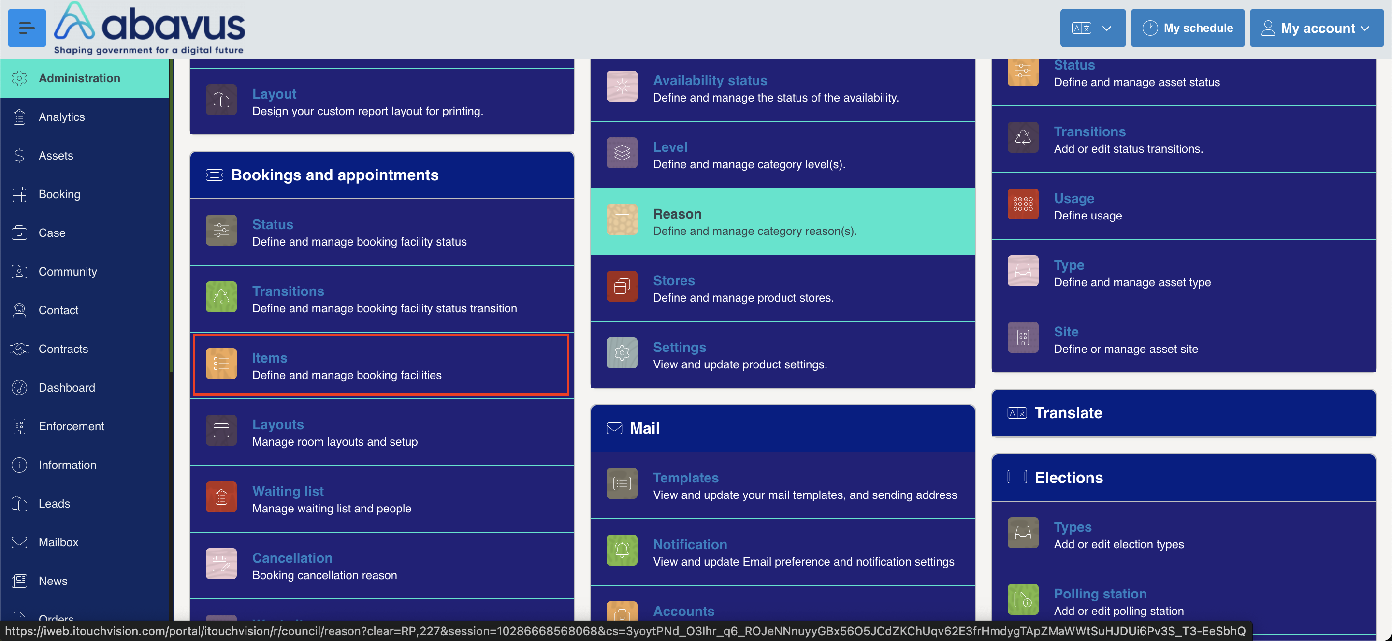Open the Stores link
Viewport: 1392px width, 641px height.
[x=674, y=280]
